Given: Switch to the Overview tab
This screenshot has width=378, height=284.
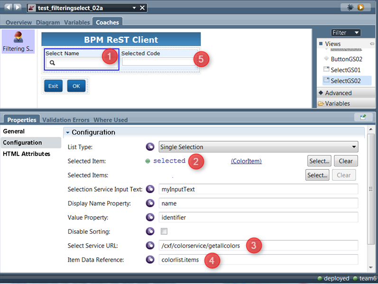Looking at the screenshot, I should 18,22.
